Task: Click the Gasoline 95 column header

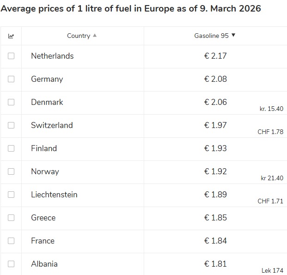Action: 211,36
